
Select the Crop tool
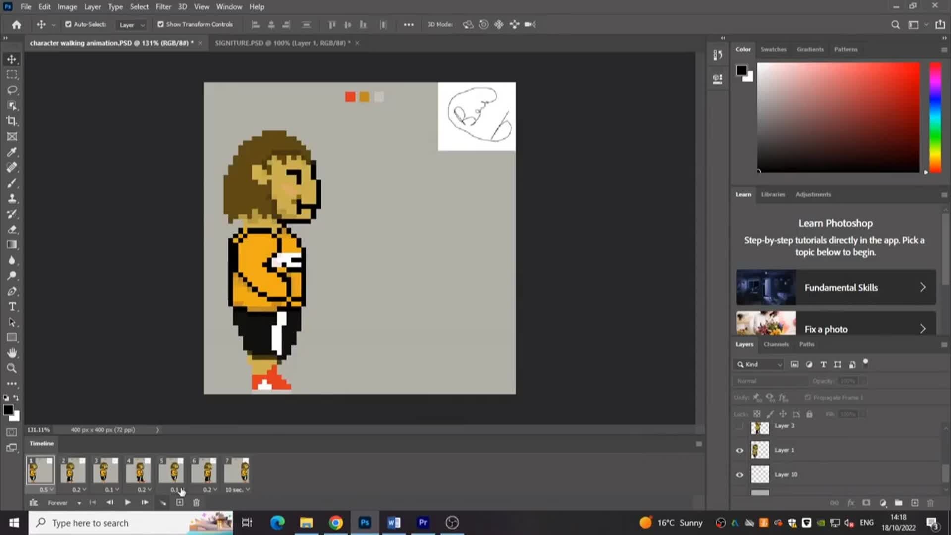tap(12, 121)
